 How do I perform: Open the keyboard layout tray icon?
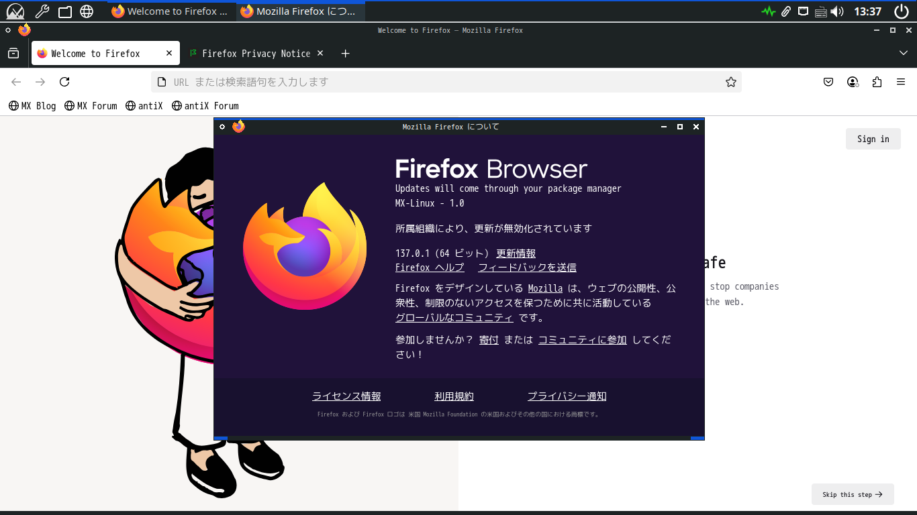click(820, 11)
